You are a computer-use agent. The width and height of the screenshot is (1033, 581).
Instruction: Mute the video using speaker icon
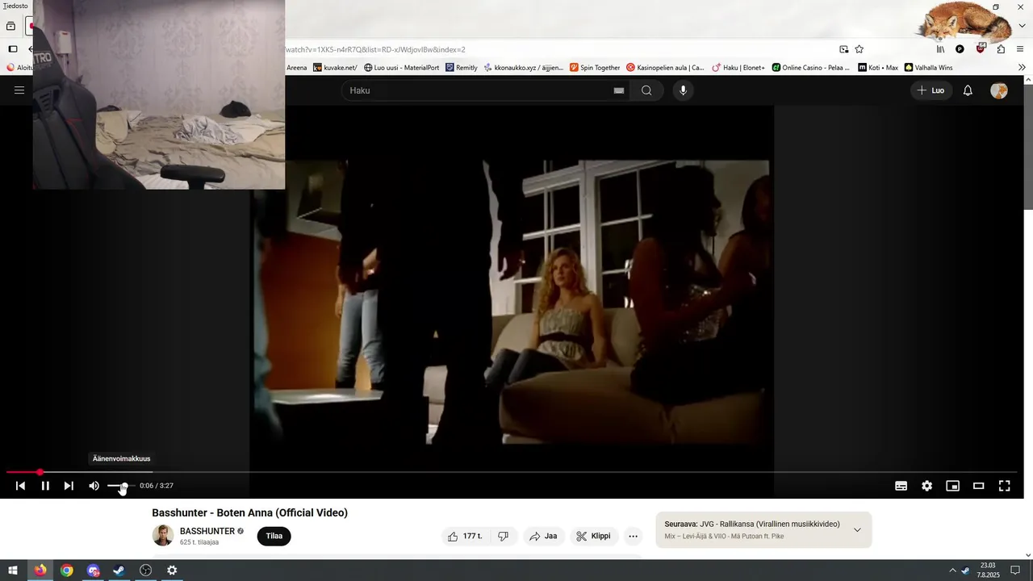[94, 486]
